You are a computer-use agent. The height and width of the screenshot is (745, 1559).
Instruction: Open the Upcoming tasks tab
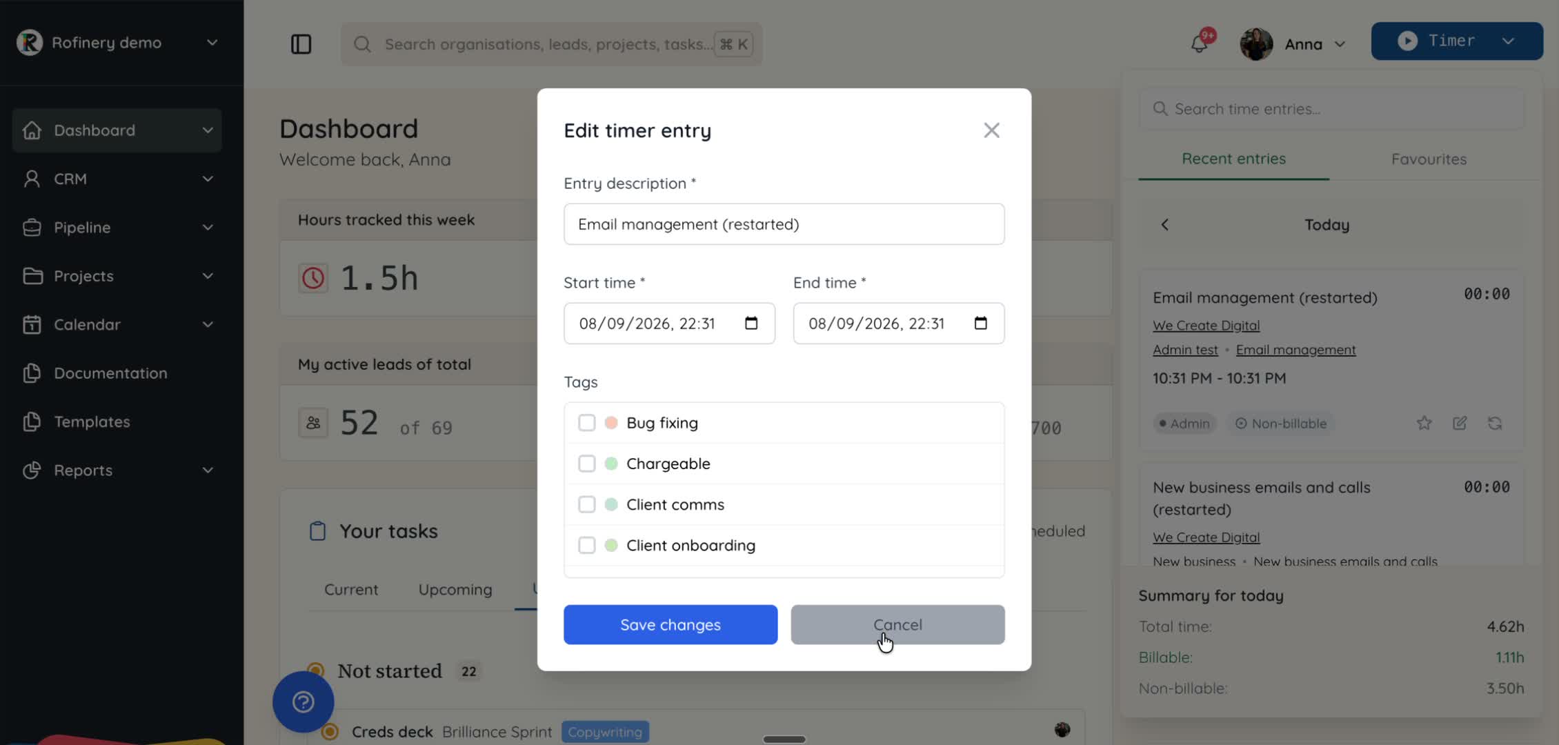[x=455, y=590]
